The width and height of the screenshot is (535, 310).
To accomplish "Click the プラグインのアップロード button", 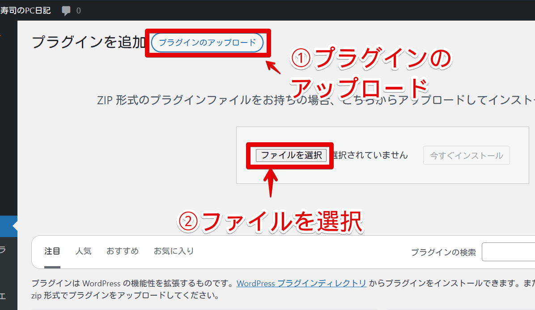I will coord(208,42).
